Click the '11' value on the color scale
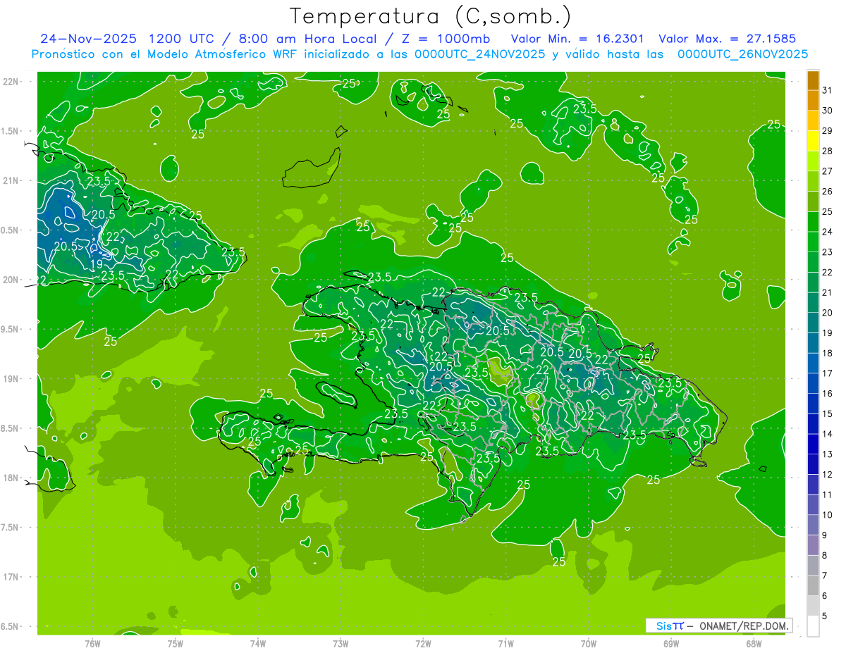This screenshot has width=846, height=653. 828,495
